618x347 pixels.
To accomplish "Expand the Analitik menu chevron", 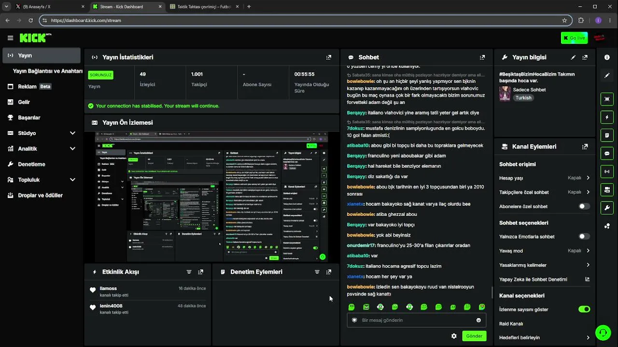I will (72, 148).
